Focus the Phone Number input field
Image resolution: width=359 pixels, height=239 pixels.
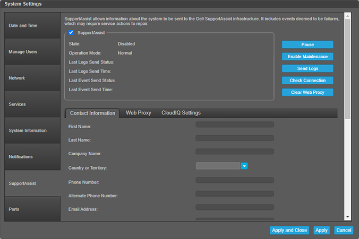coord(235,180)
